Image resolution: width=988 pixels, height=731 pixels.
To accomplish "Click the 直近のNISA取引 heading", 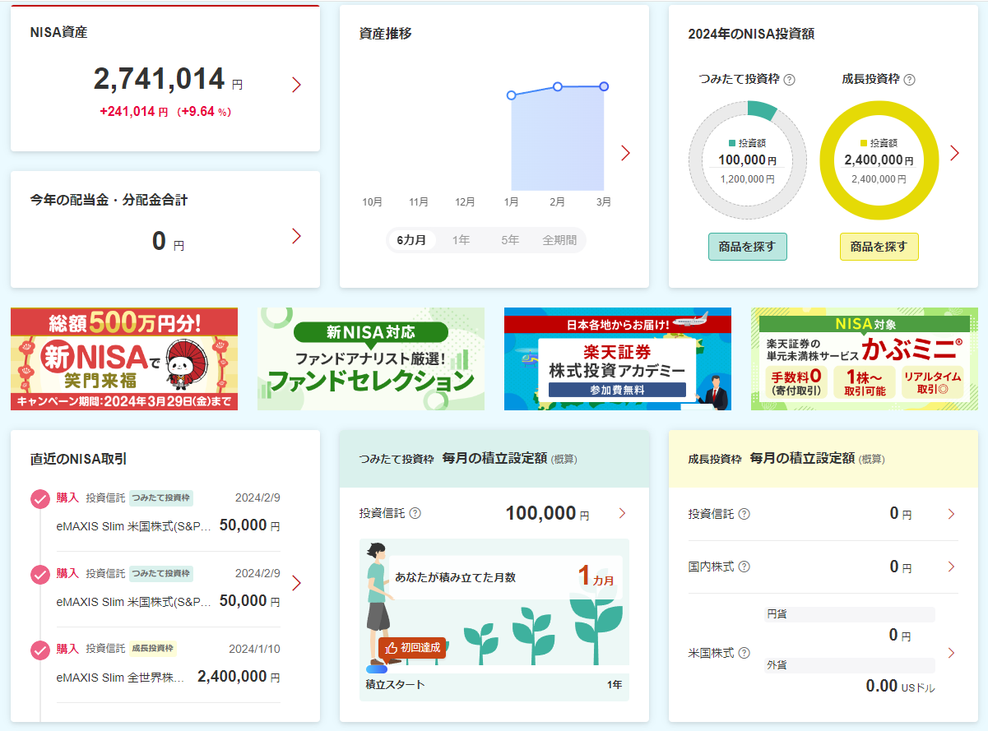I will 78,459.
